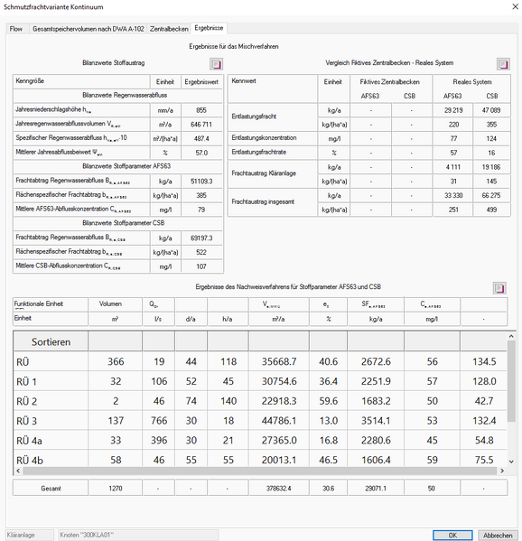Click the Fiktives Zentralbecken column header

pos(390,82)
